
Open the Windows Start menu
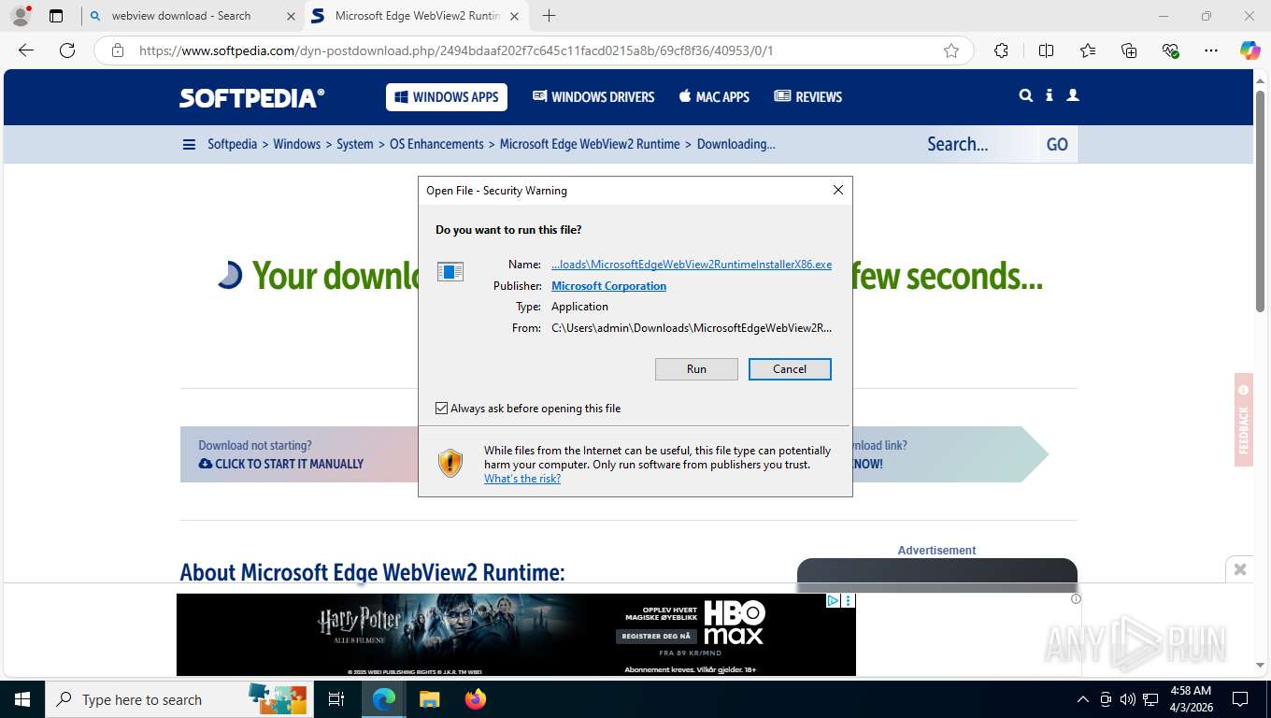[21, 699]
